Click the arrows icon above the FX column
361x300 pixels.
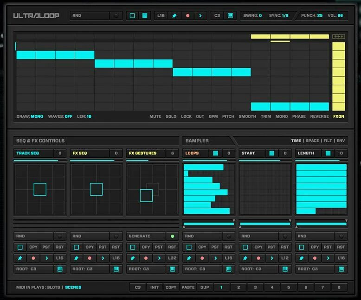[338, 37]
